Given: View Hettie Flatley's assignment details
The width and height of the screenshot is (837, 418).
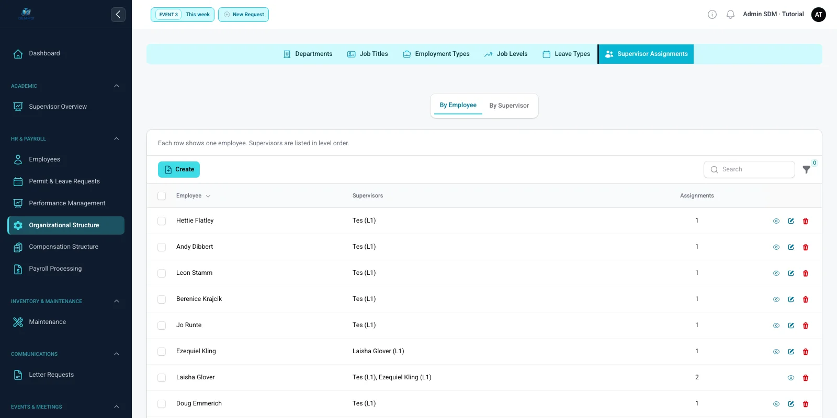Looking at the screenshot, I should [776, 221].
